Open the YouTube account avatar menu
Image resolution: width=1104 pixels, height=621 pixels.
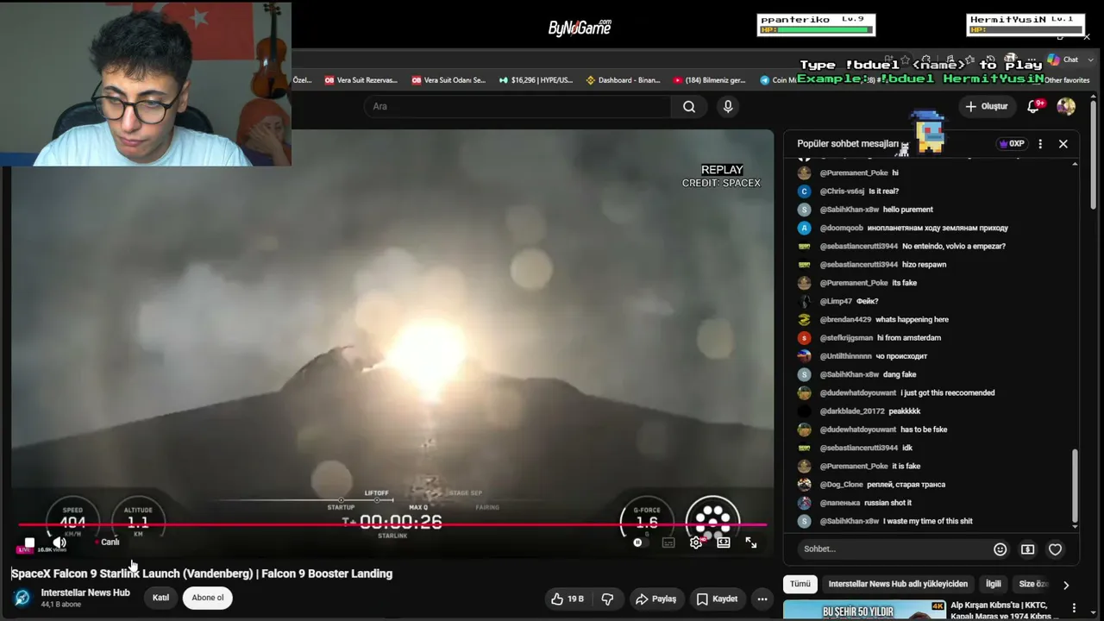coord(1066,106)
